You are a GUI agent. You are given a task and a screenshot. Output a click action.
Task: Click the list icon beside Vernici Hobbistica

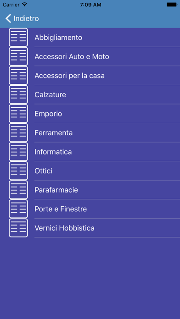coord(18,228)
